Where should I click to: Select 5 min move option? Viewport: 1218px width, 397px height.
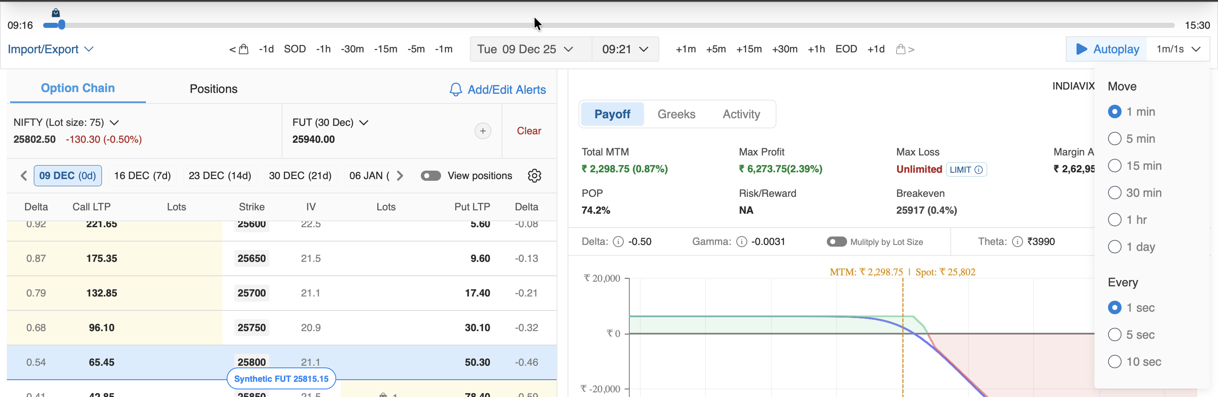1114,139
